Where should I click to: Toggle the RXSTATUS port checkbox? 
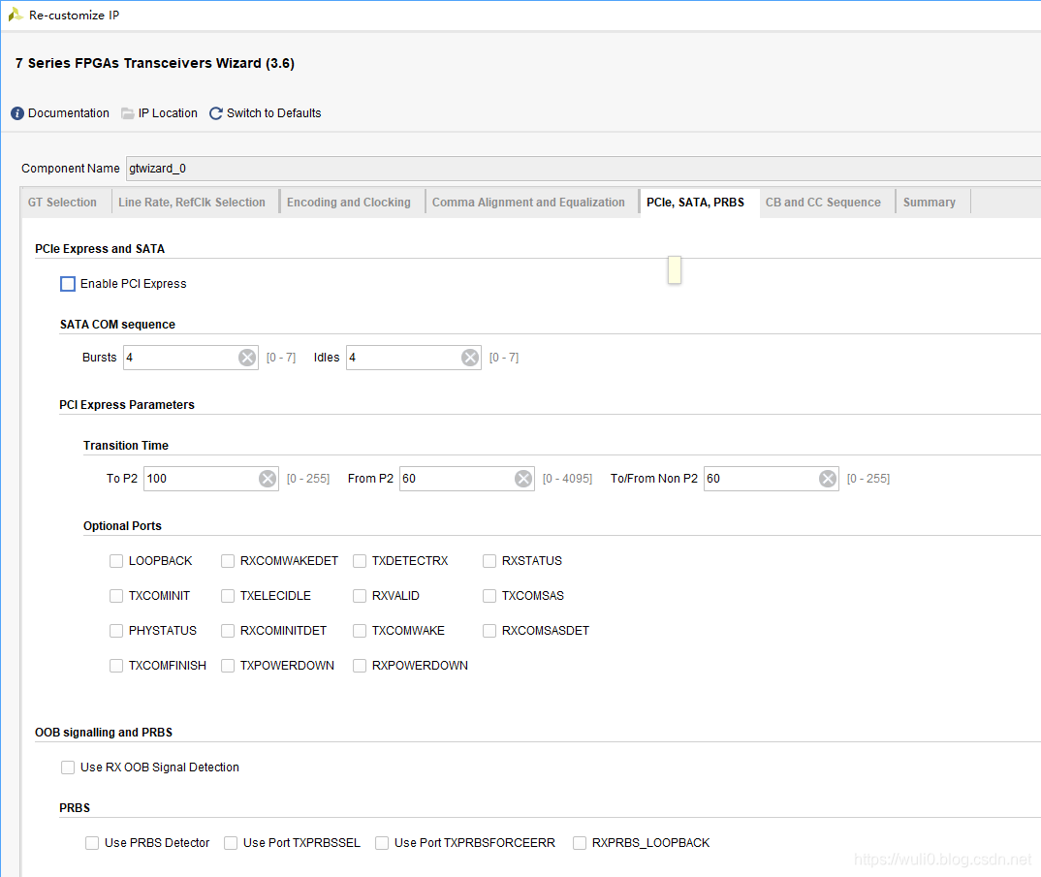point(489,561)
